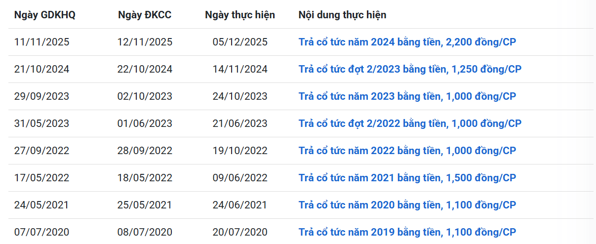Open the năm 2021 dividend 1,500 đồng/CP link
Screen dimensions: 596x244
[x=407, y=178]
